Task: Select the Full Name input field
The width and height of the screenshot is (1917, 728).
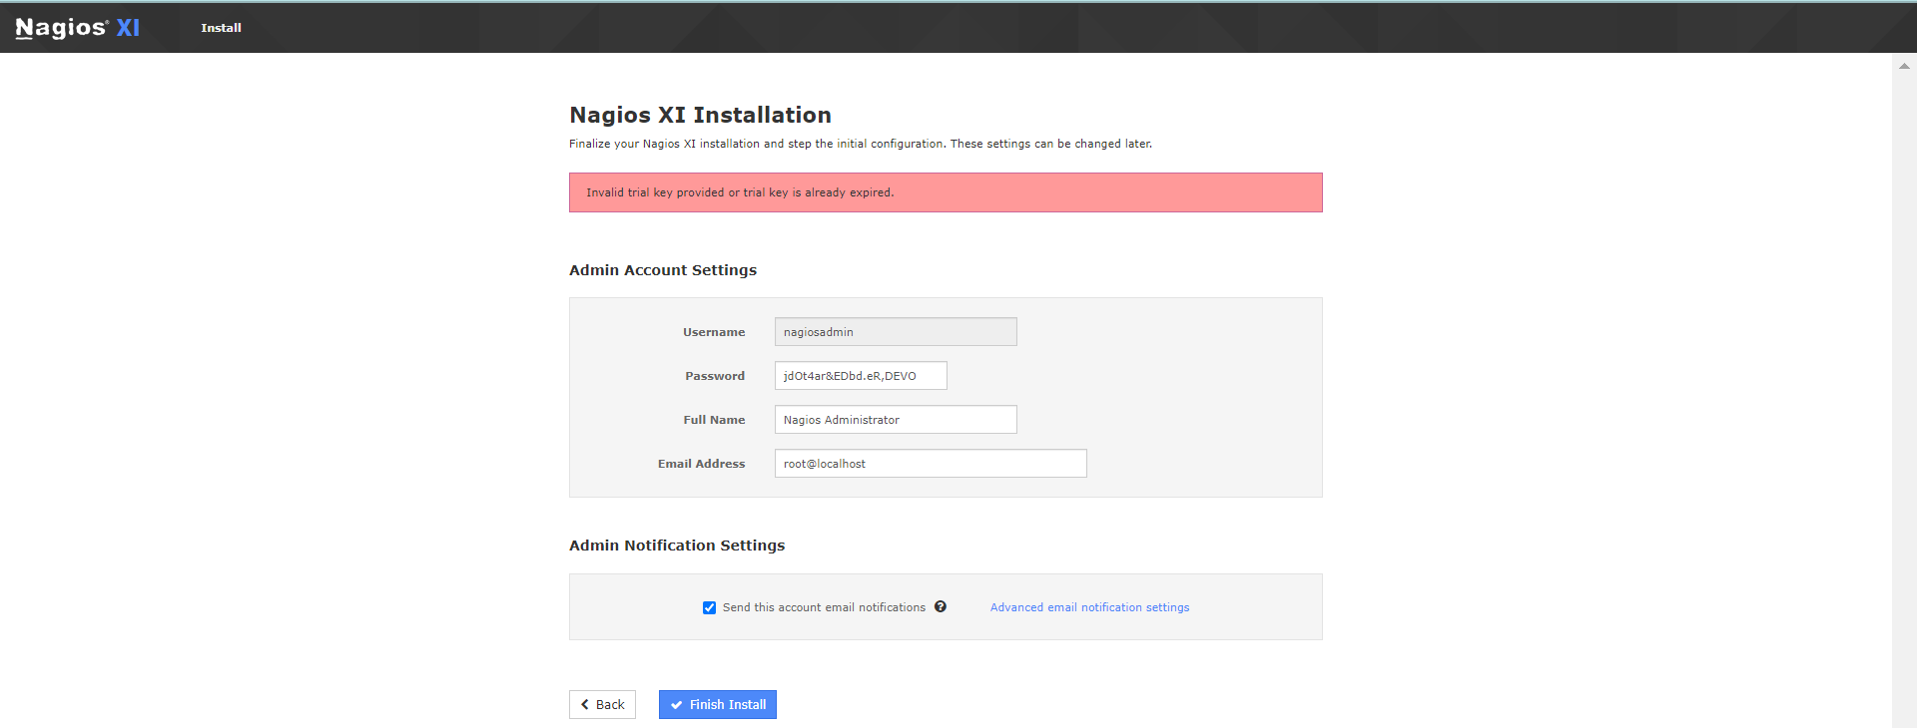Action: (x=896, y=420)
